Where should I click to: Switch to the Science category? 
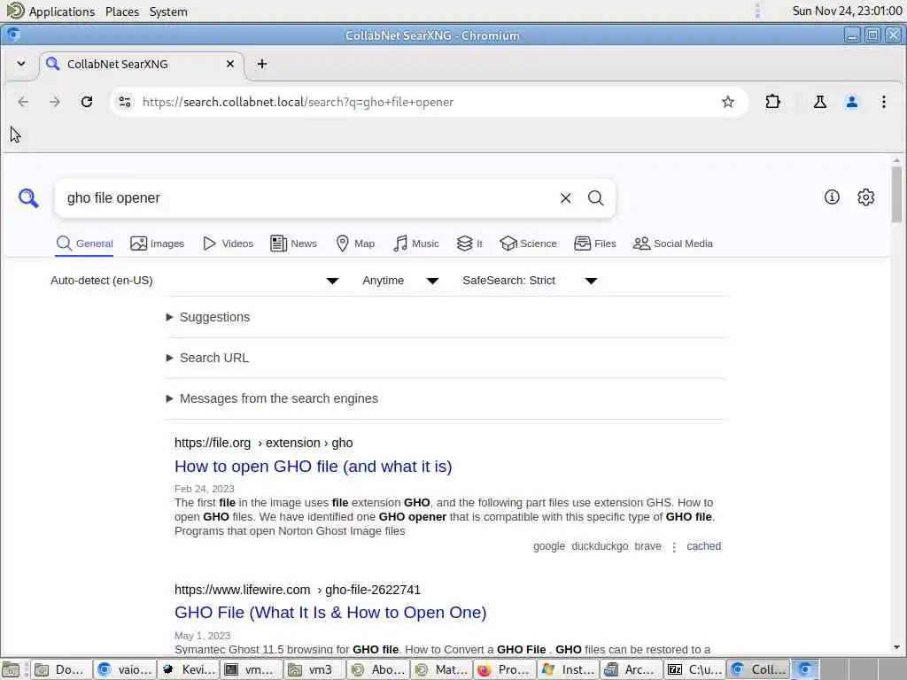point(528,243)
